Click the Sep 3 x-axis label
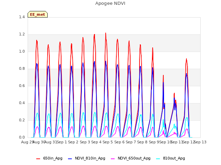This screenshot has width=221, height=165. [85, 142]
